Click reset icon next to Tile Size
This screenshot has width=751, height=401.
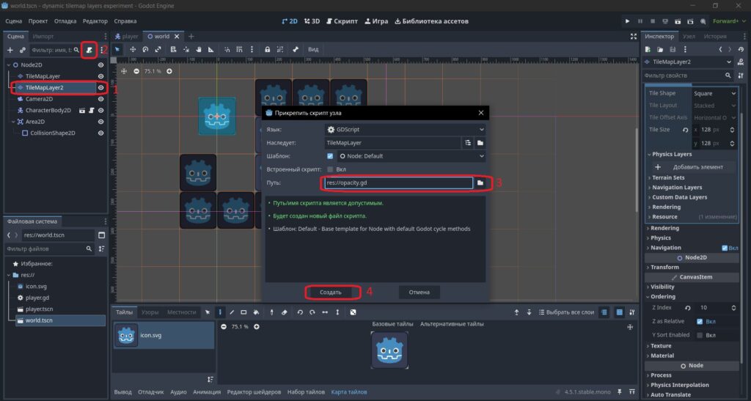click(686, 130)
